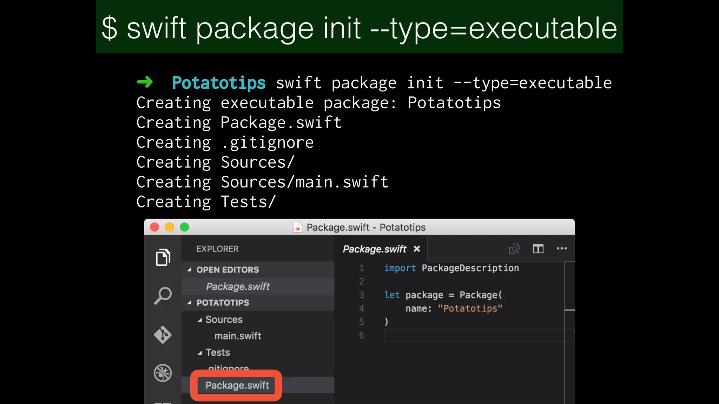Click the Creating .gitignore terminal line
This screenshot has height=404, width=719.
click(225, 142)
